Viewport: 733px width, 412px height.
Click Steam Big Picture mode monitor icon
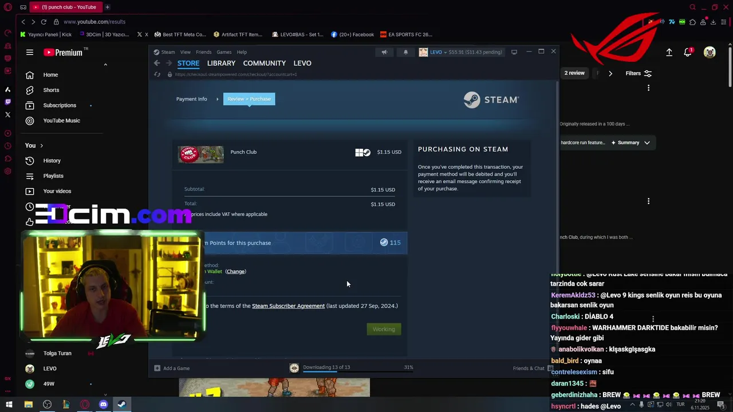pos(514,52)
